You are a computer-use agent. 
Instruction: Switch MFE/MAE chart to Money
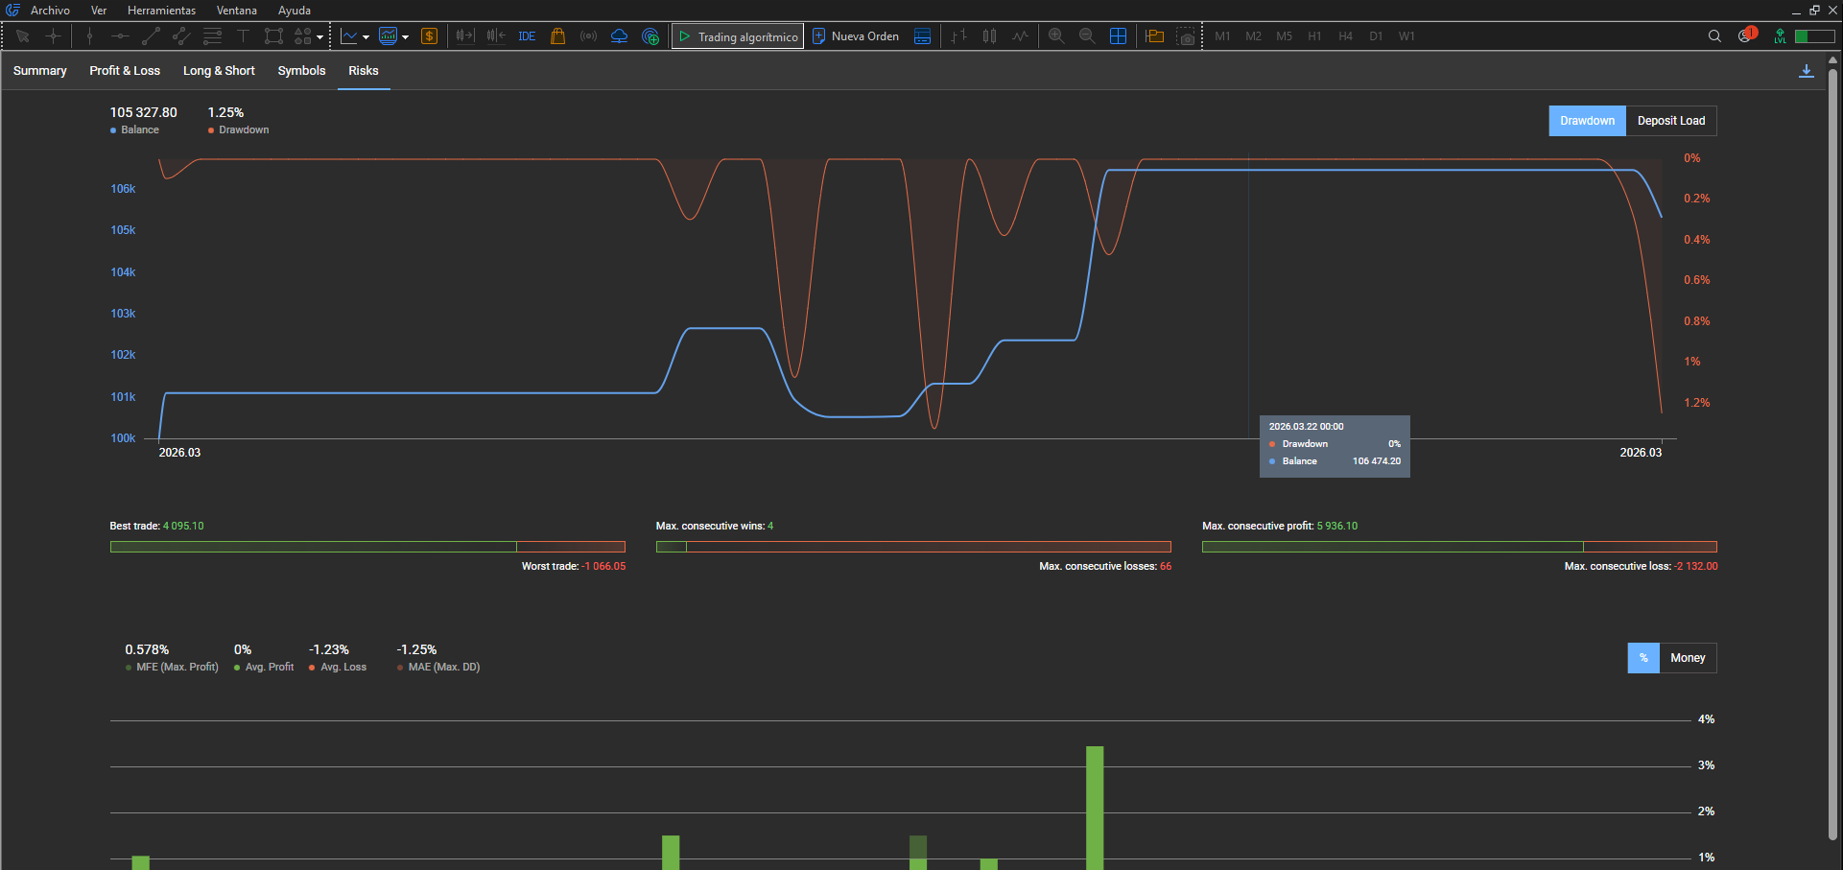[1687, 658]
